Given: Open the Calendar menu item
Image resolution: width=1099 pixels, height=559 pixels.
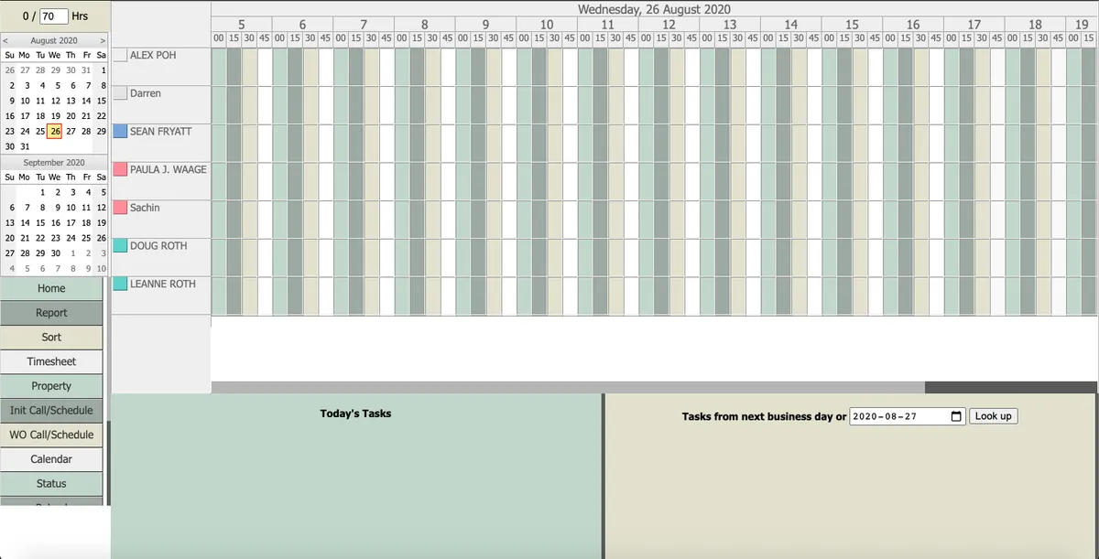Looking at the screenshot, I should pos(51,459).
